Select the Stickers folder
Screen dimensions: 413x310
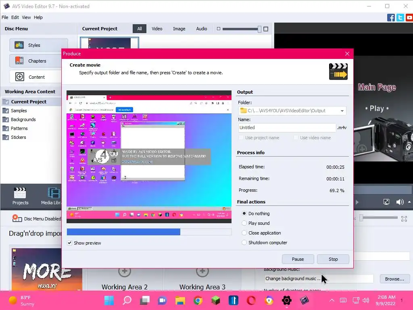point(19,137)
